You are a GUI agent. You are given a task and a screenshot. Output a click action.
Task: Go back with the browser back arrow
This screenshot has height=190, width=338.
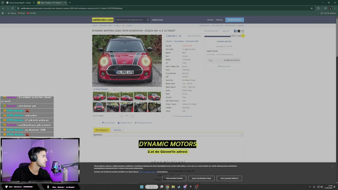[3, 8]
